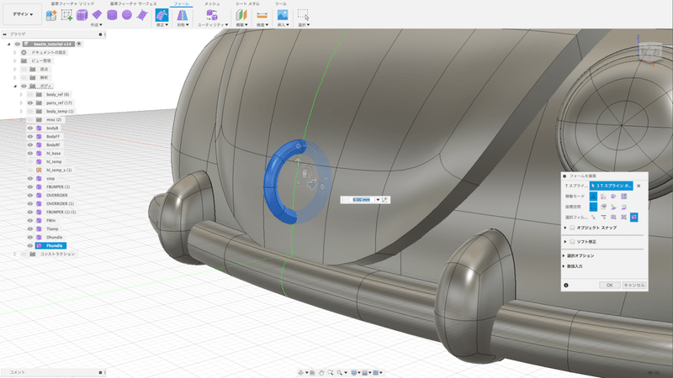
Task: Set selection filter to vertex
Action: pos(593,218)
